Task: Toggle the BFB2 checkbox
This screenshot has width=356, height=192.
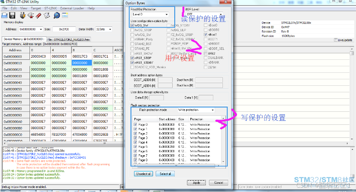Action: pos(206,54)
